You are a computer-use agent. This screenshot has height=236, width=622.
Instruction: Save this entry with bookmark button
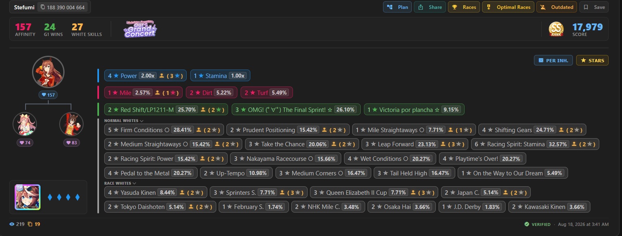pyautogui.click(x=594, y=7)
